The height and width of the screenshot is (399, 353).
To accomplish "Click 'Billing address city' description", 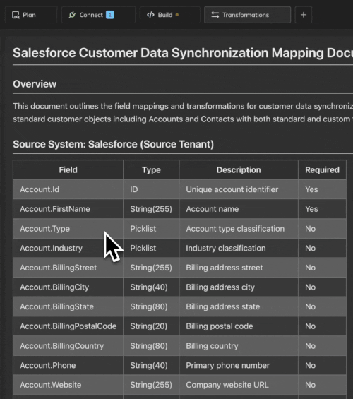I will pos(239,287).
